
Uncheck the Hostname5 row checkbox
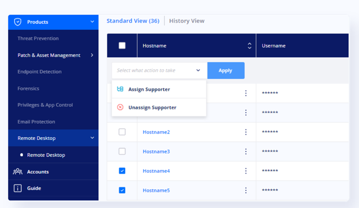pos(122,190)
